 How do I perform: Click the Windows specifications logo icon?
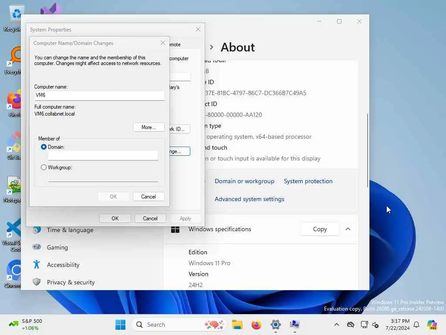175,229
